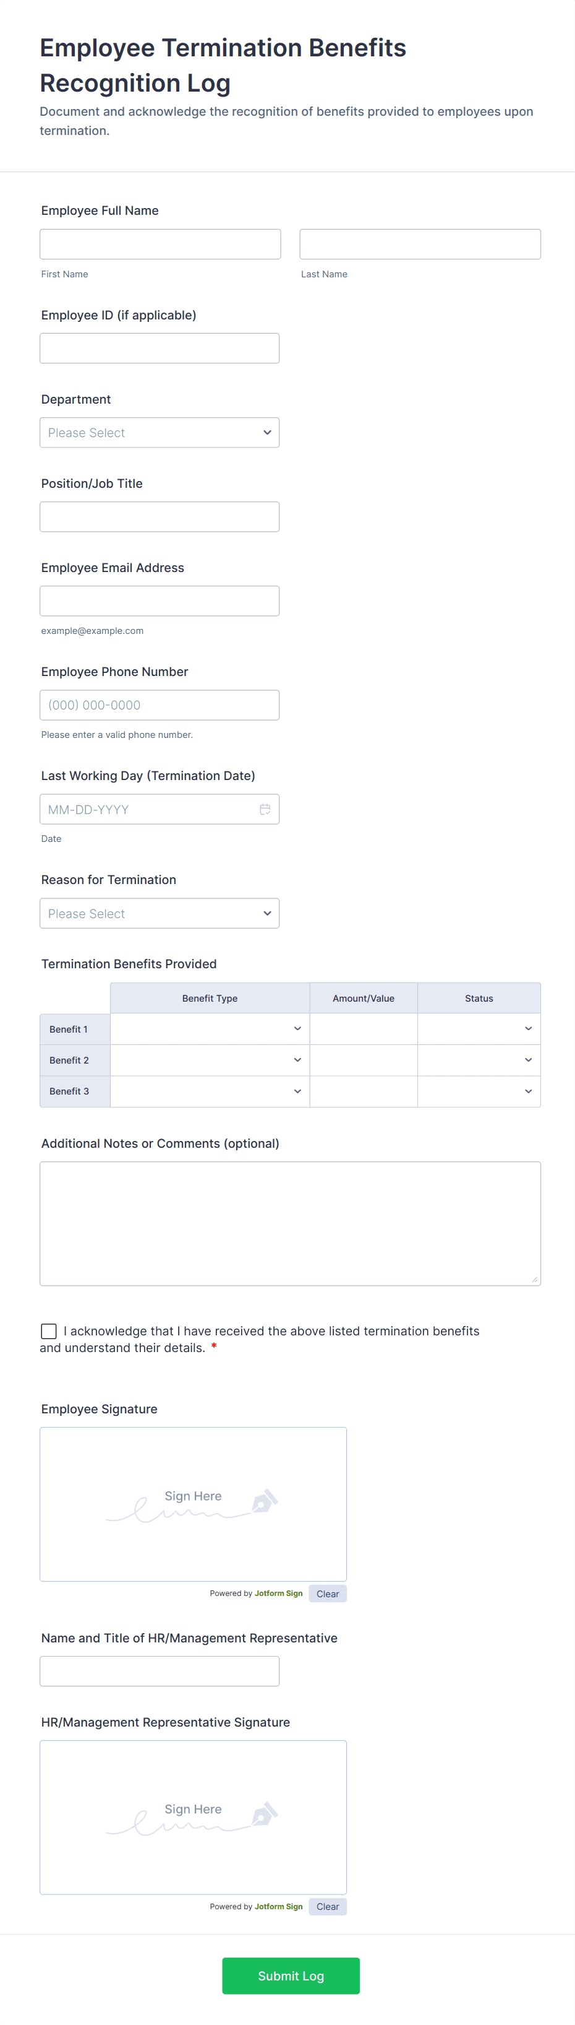Check the termination benefits acknowledgment checkbox
The image size is (575, 2025).
pos(49,1330)
